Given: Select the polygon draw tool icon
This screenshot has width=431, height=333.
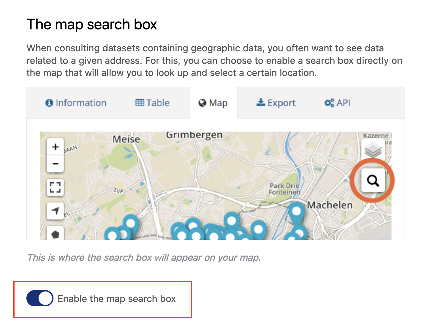Looking at the screenshot, I should point(55,234).
